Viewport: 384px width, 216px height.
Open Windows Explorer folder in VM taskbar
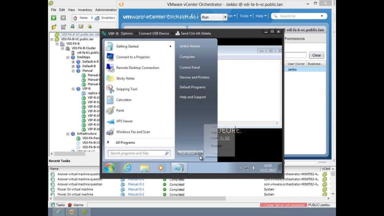pyautogui.click(x=144, y=168)
